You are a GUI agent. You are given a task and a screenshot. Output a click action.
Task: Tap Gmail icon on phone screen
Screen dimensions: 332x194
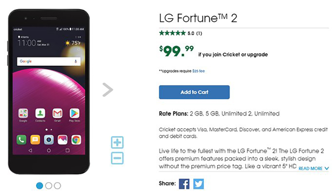[57, 113]
